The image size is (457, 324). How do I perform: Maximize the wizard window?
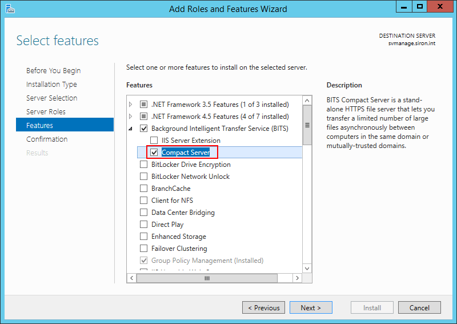(420, 7)
